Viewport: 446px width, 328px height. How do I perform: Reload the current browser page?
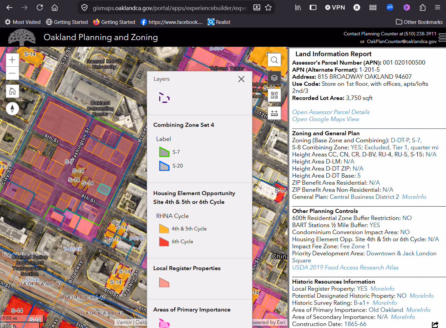[x=40, y=7]
